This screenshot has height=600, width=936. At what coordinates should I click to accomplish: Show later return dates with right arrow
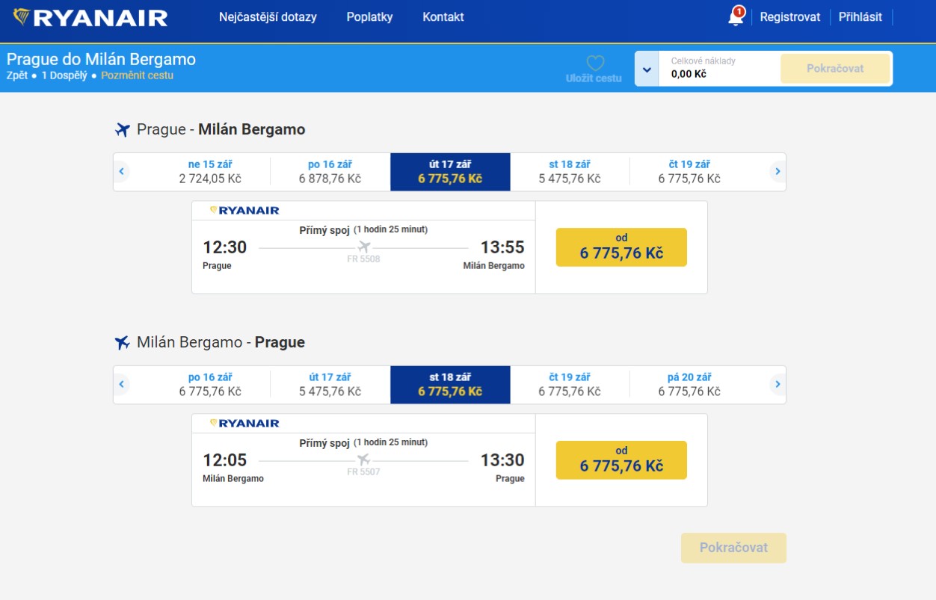pos(778,385)
